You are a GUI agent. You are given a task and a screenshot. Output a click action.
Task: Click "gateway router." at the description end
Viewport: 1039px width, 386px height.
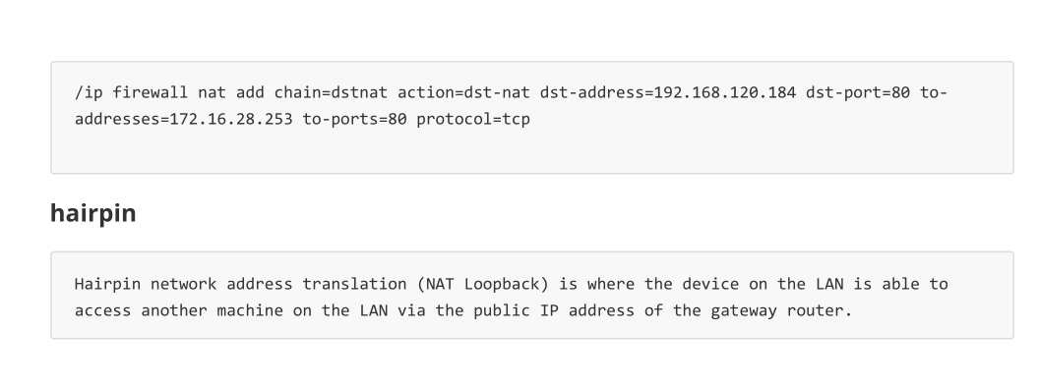pos(781,310)
